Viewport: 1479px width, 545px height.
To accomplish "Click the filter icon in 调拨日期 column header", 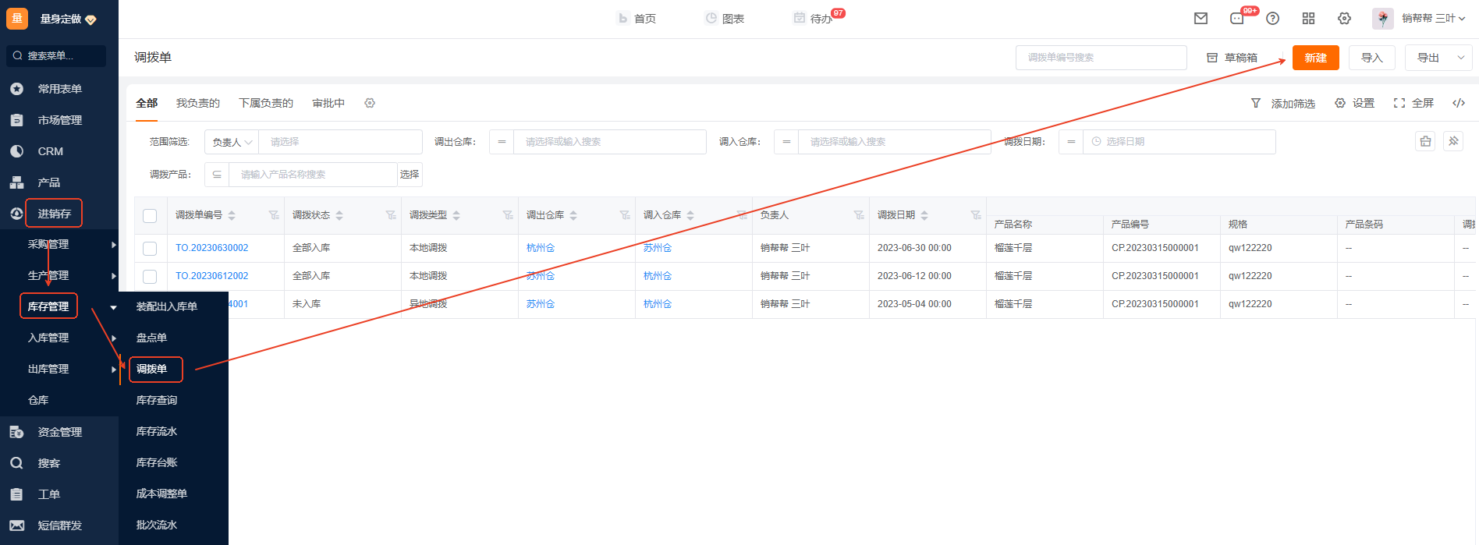I will click(x=976, y=215).
